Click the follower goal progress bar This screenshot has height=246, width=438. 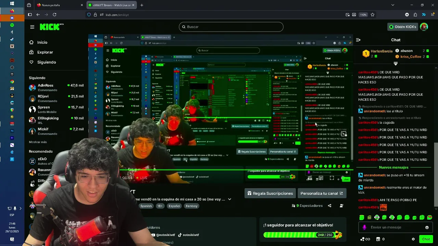tap(303, 235)
